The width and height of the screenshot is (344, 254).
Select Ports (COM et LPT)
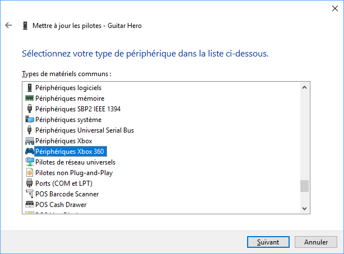click(64, 183)
